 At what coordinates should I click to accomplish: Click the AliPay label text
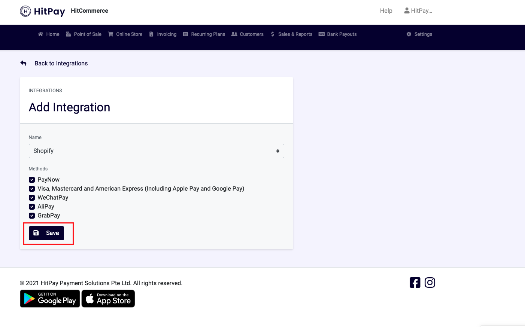[46, 207]
